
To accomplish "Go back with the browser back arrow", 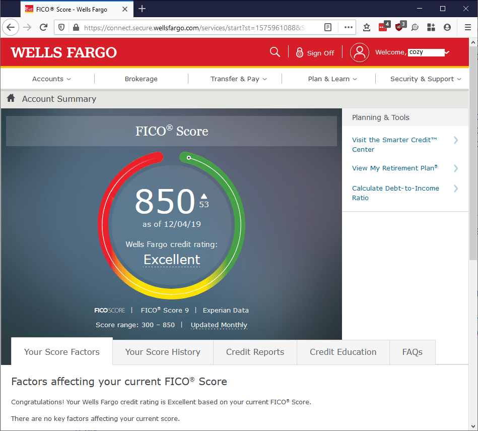I will point(11,27).
